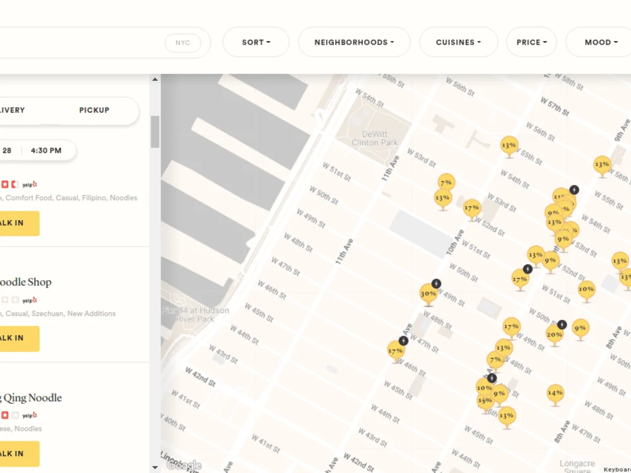Image resolution: width=631 pixels, height=473 pixels.
Task: Click the restaurant list scrollbar thumb
Action: coord(155,132)
